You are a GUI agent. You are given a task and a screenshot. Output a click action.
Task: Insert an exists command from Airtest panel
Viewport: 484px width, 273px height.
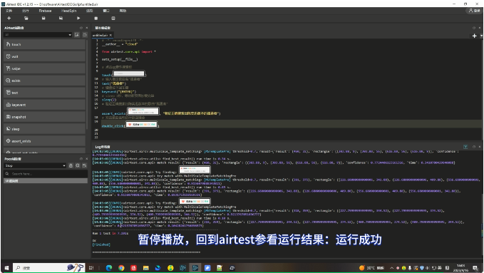coord(44,81)
